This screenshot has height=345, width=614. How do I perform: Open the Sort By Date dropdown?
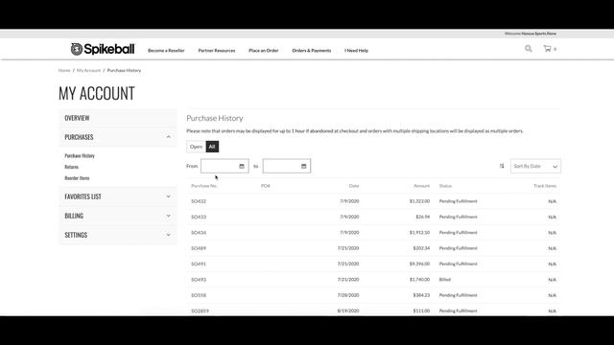pos(535,166)
